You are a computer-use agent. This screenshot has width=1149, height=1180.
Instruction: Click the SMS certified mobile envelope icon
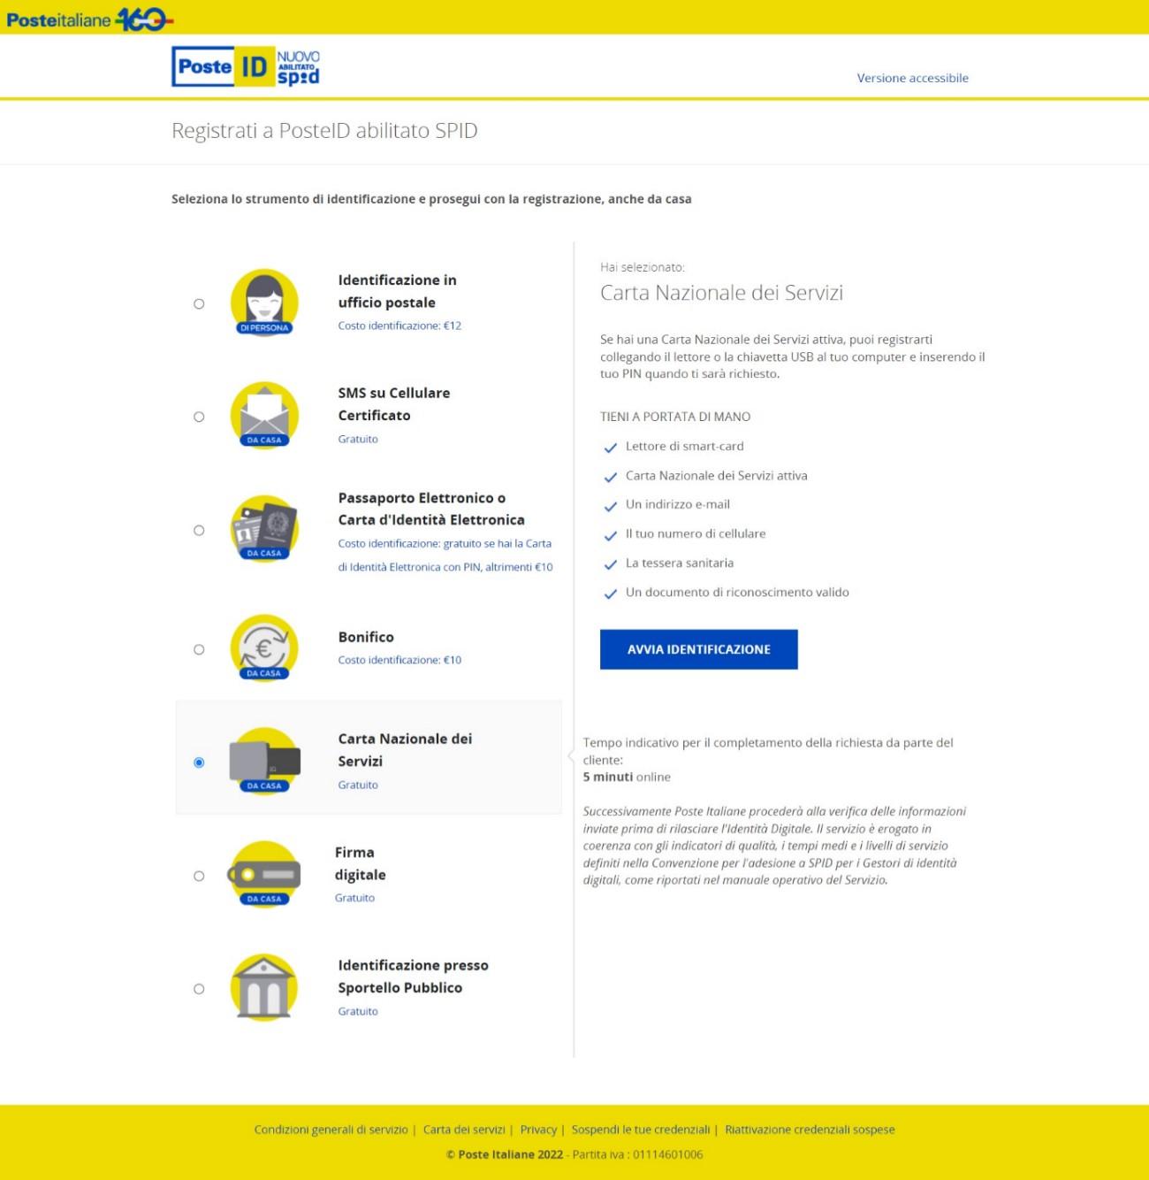click(x=264, y=416)
